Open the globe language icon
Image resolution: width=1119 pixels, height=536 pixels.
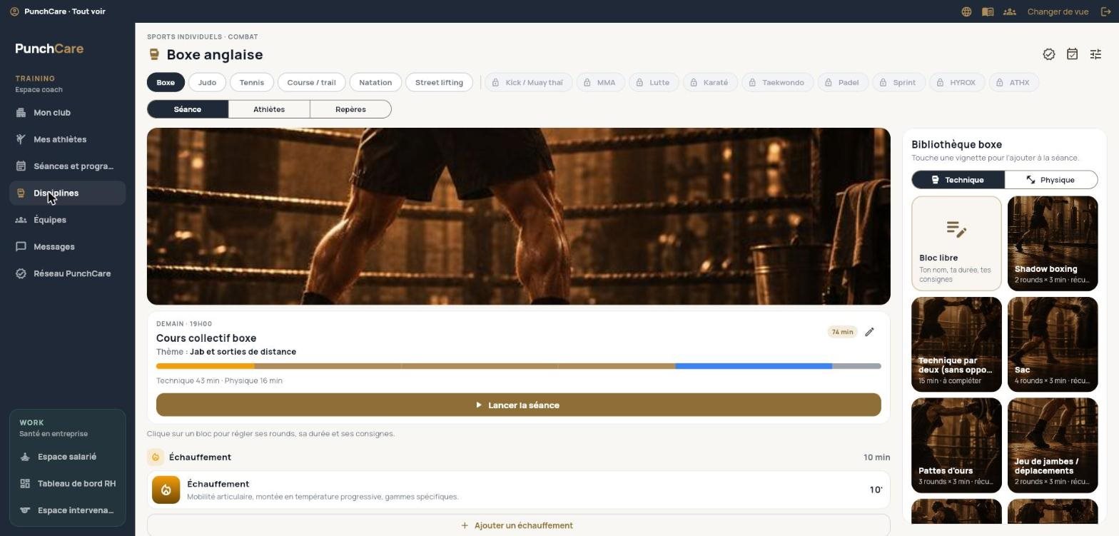click(x=966, y=11)
